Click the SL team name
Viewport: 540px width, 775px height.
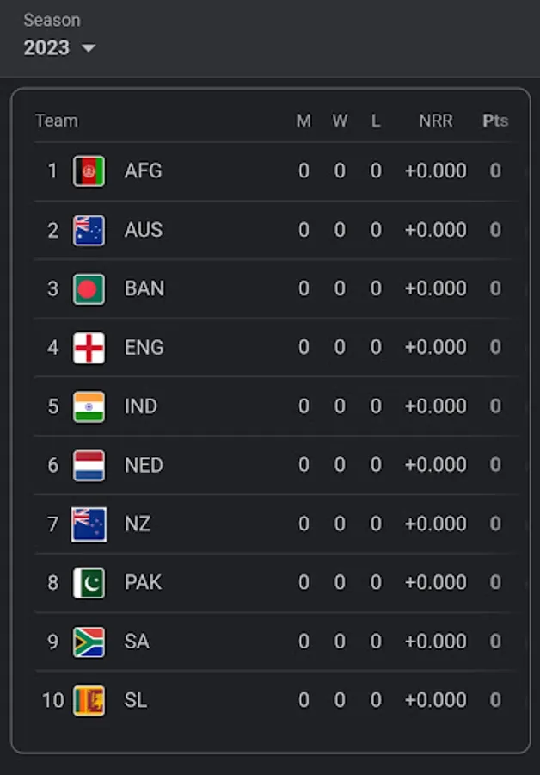click(x=136, y=700)
